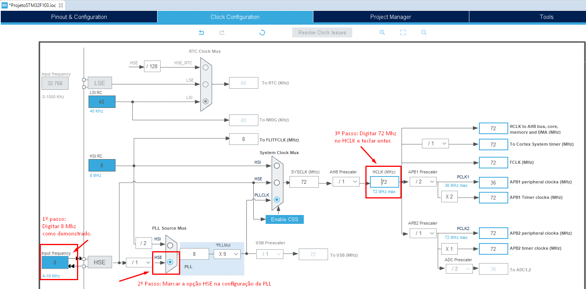The height and width of the screenshot is (289, 586).
Task: Click the To Cortex System timer value box
Action: click(x=493, y=144)
